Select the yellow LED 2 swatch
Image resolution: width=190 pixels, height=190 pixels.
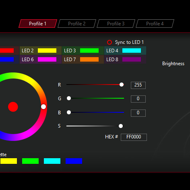pyautogui.click(x=47, y=51)
